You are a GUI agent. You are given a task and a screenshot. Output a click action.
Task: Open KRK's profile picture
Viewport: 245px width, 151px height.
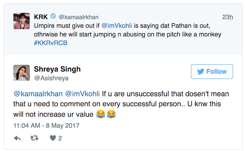point(21,21)
